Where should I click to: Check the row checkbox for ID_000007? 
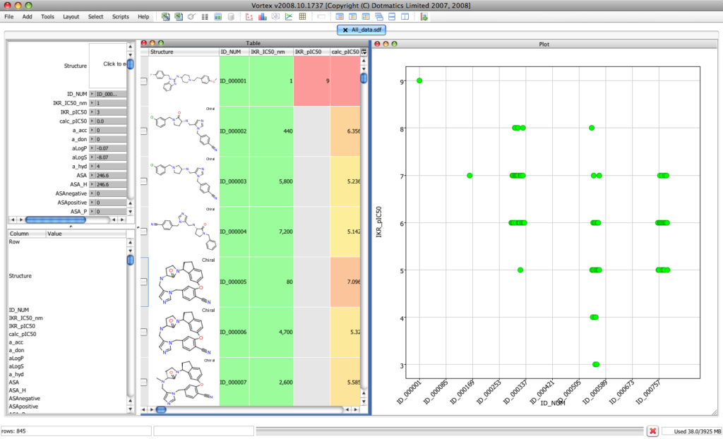144,383
